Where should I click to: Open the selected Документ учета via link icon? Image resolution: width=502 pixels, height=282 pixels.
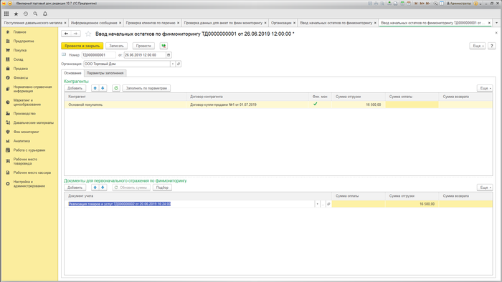point(328,204)
